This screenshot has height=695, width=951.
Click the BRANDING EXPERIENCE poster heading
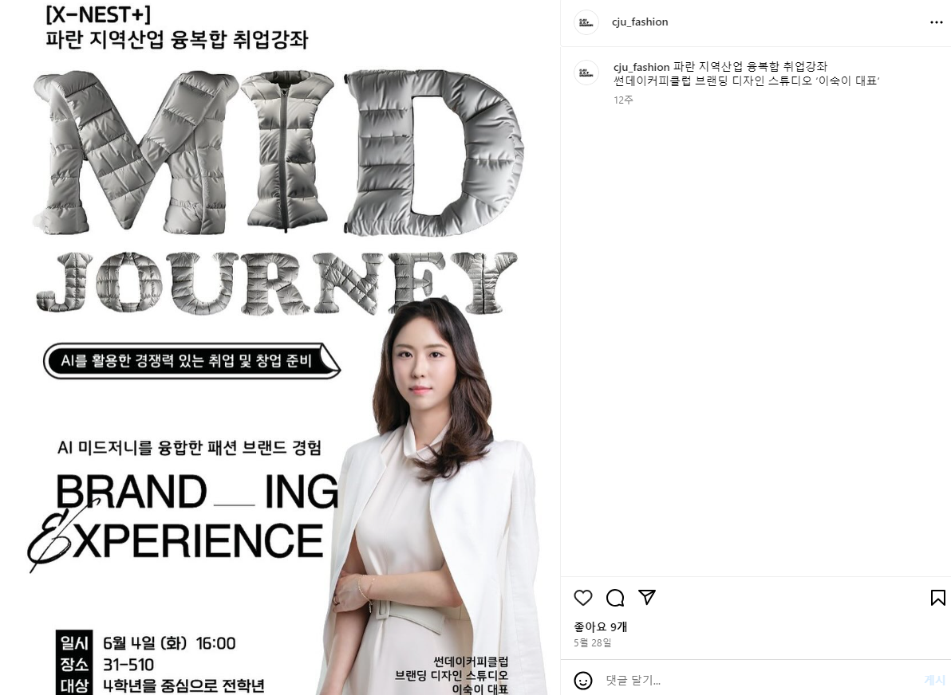tap(185, 516)
